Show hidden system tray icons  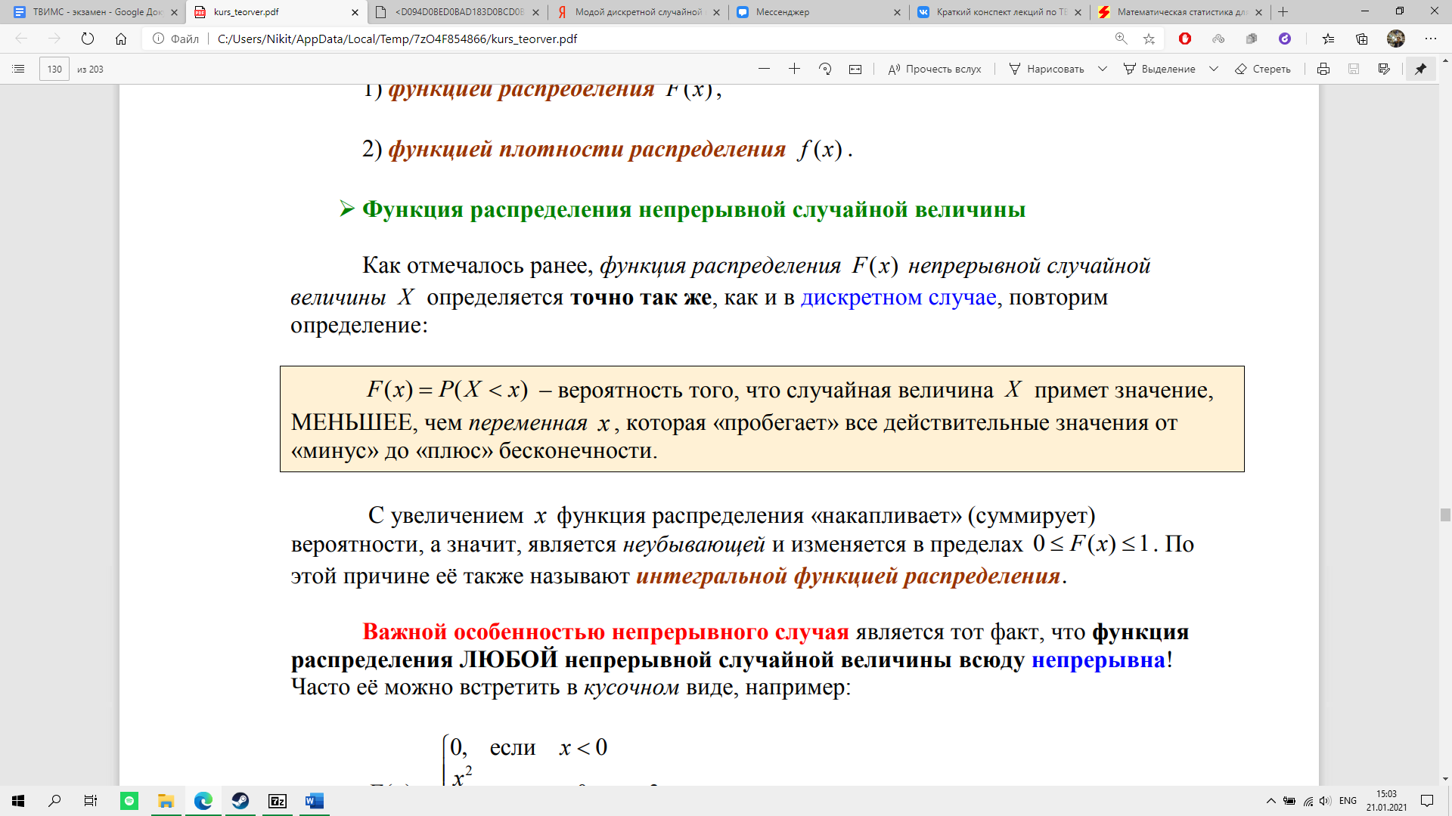pos(1270,801)
